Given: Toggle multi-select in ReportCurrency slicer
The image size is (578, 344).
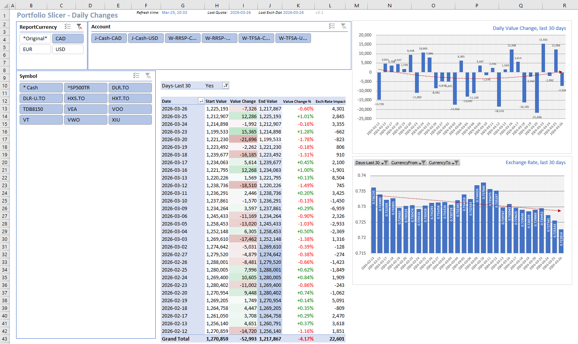Looking at the screenshot, I should 68,27.
